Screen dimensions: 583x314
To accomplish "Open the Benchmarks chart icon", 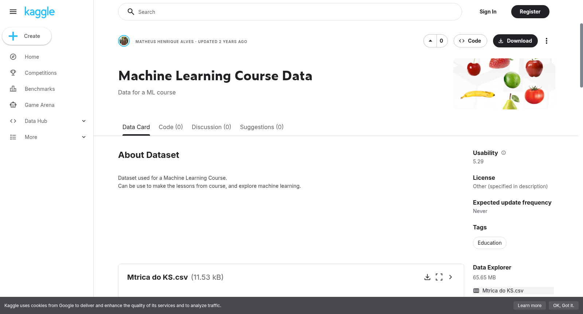I will (x=13, y=89).
